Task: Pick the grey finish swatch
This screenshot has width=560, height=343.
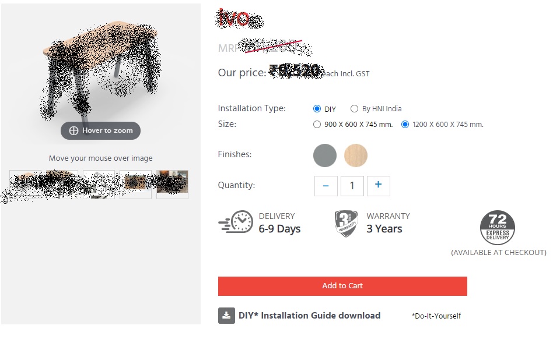Action: tap(325, 155)
